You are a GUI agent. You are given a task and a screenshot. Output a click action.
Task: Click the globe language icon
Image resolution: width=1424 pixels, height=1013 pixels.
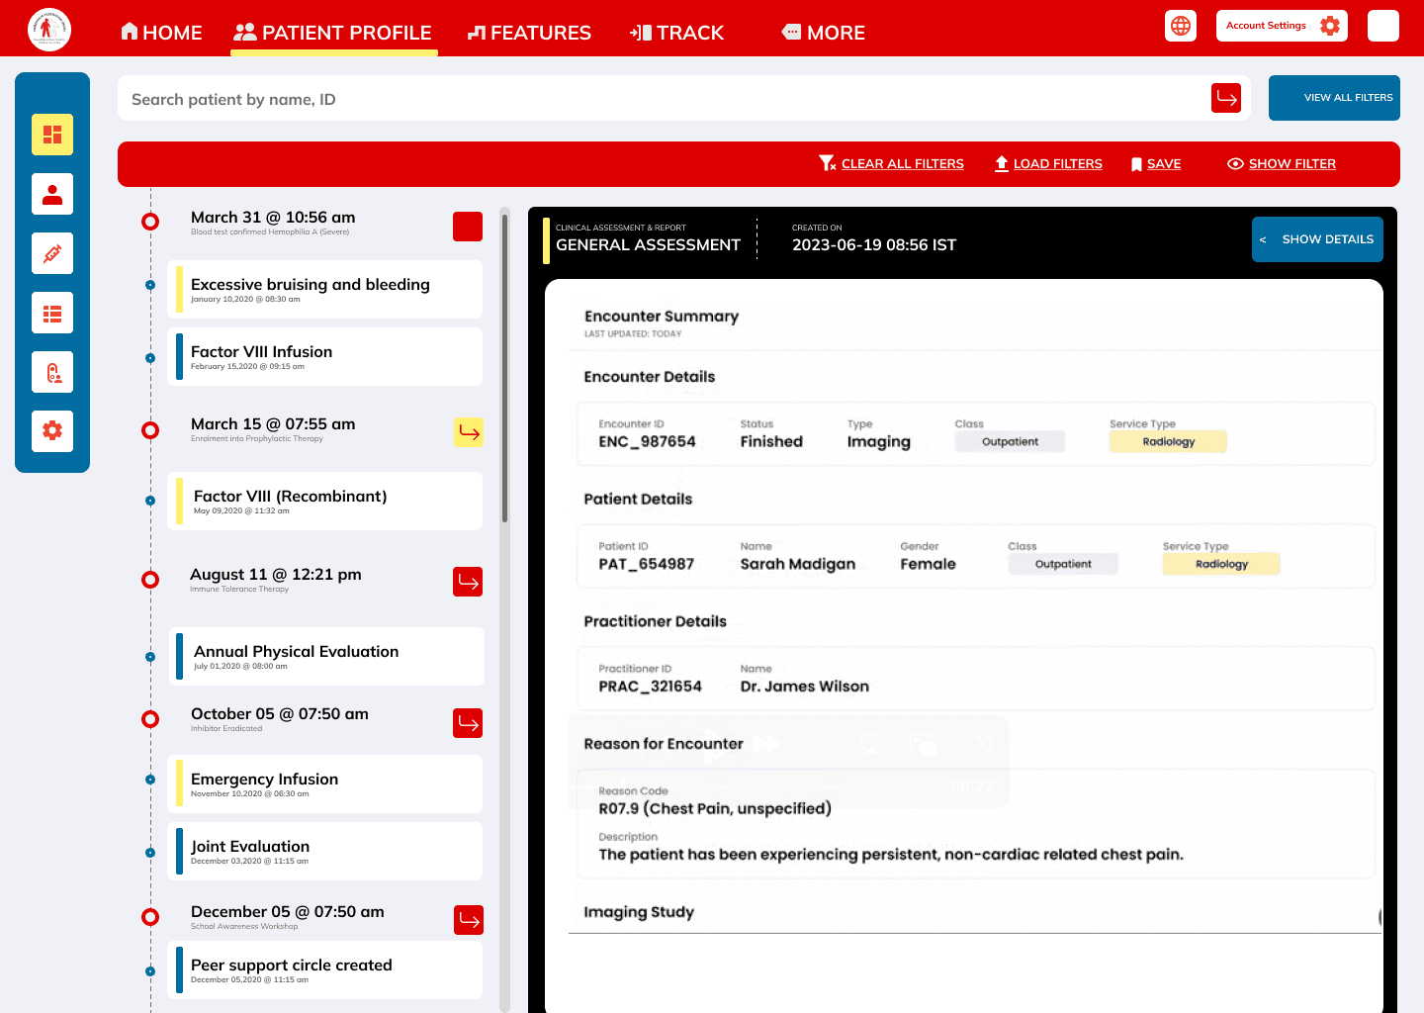(x=1181, y=26)
